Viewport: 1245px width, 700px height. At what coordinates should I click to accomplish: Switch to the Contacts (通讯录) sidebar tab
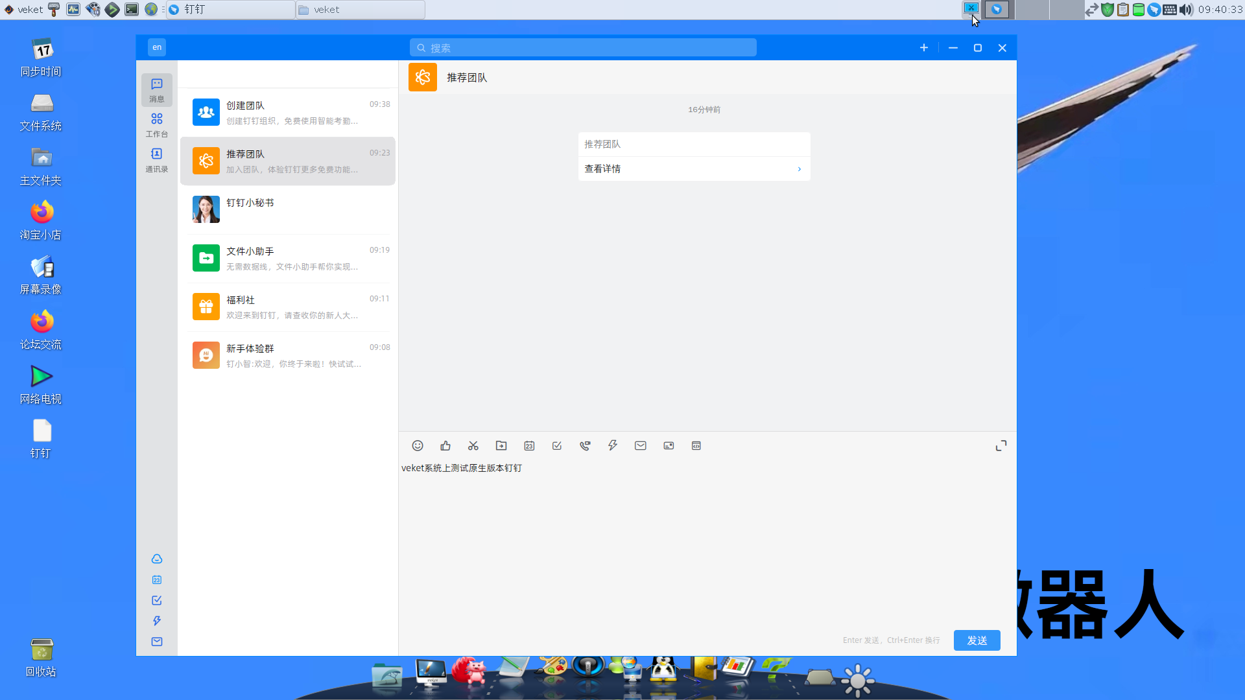coord(157,160)
